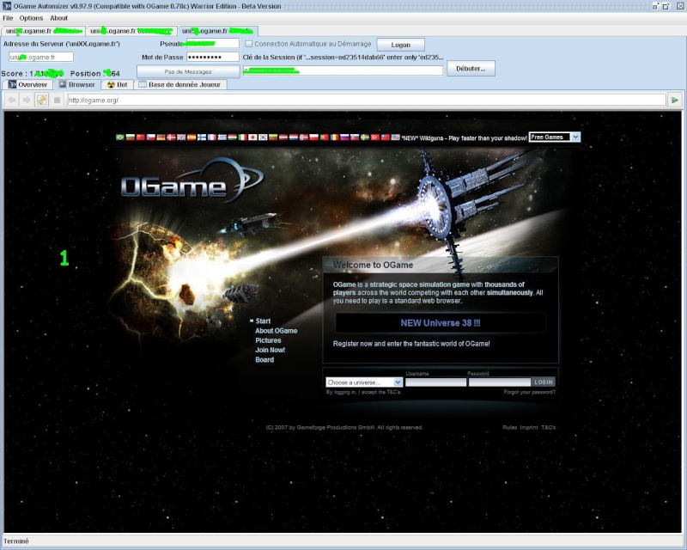The image size is (687, 550).
Task: Click the Logon button
Action: click(400, 45)
